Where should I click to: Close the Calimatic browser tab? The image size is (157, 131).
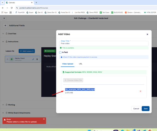[x=32, y=3]
